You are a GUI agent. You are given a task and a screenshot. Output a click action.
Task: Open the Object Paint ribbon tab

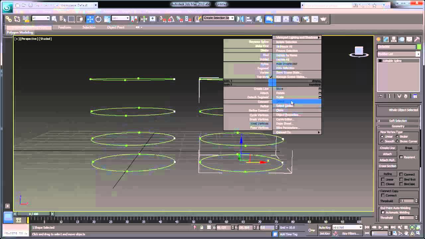click(116, 28)
